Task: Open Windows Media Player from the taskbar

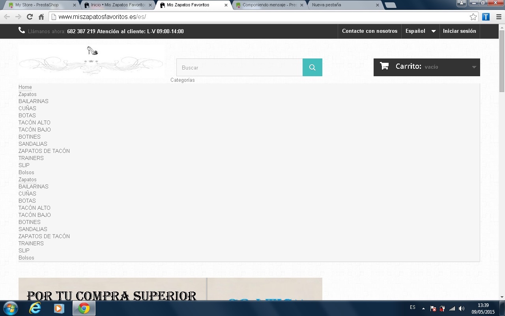Action: 59,308
